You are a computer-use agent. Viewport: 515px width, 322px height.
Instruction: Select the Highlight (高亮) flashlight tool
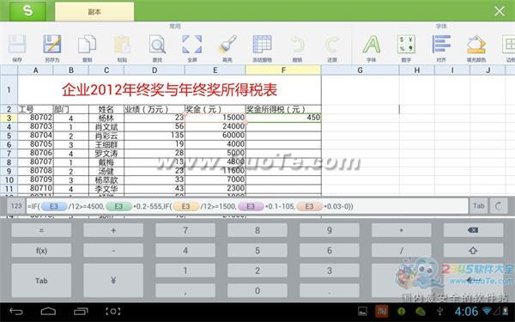[x=227, y=45]
